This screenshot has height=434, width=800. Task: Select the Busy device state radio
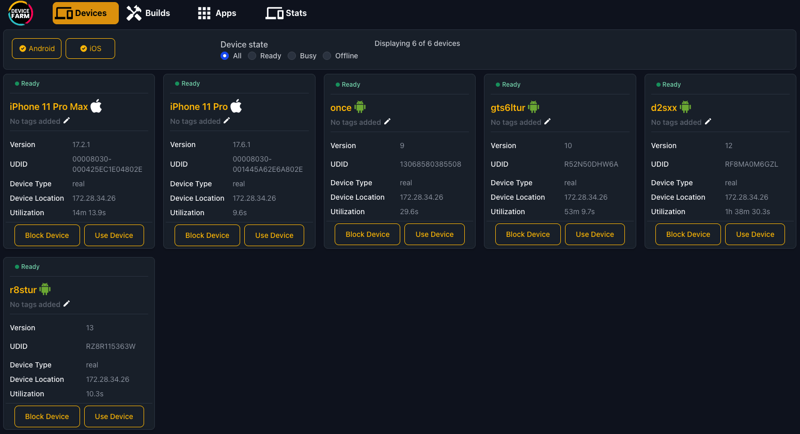pos(292,56)
